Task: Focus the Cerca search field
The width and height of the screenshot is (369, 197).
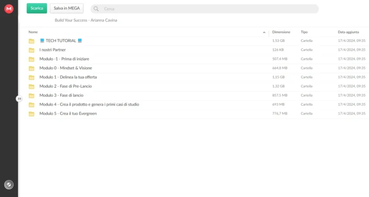Action: 205,9
